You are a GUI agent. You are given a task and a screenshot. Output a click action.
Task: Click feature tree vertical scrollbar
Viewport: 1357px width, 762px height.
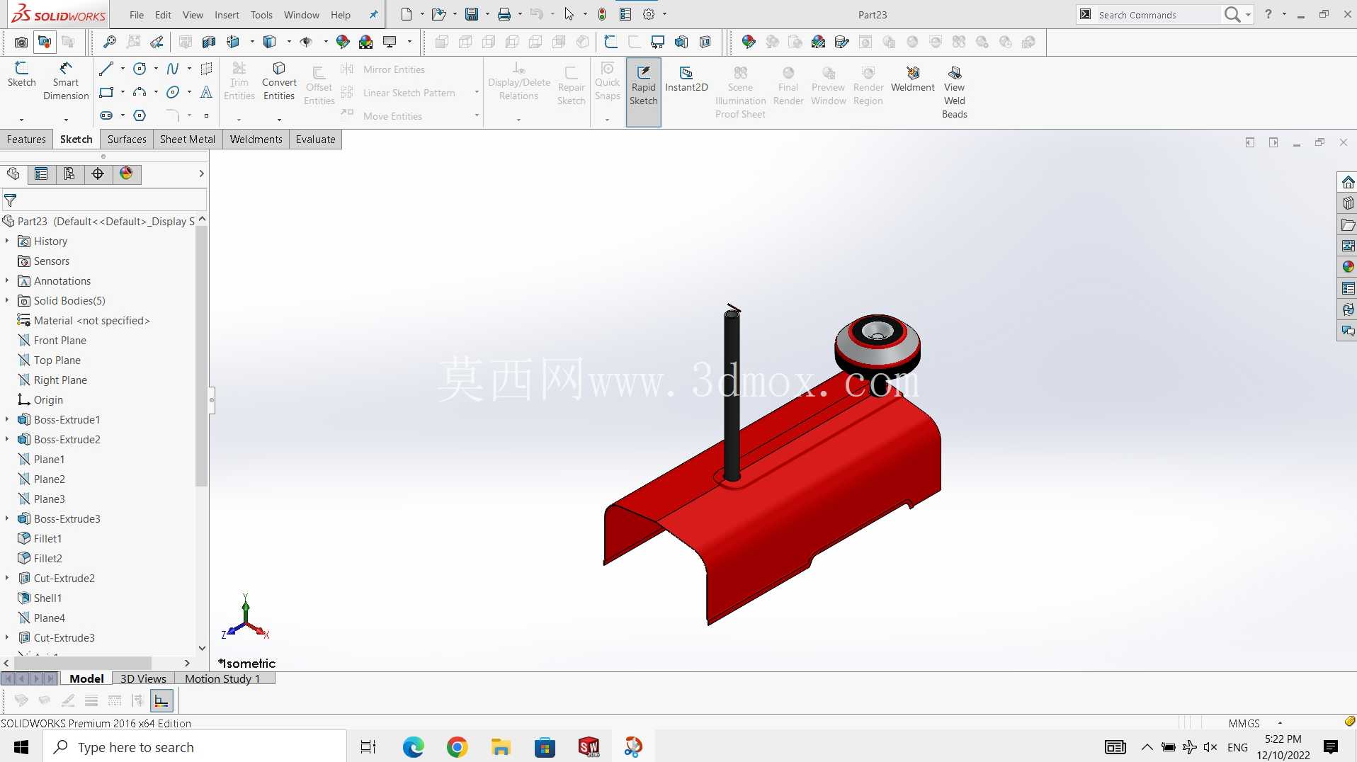(201, 357)
